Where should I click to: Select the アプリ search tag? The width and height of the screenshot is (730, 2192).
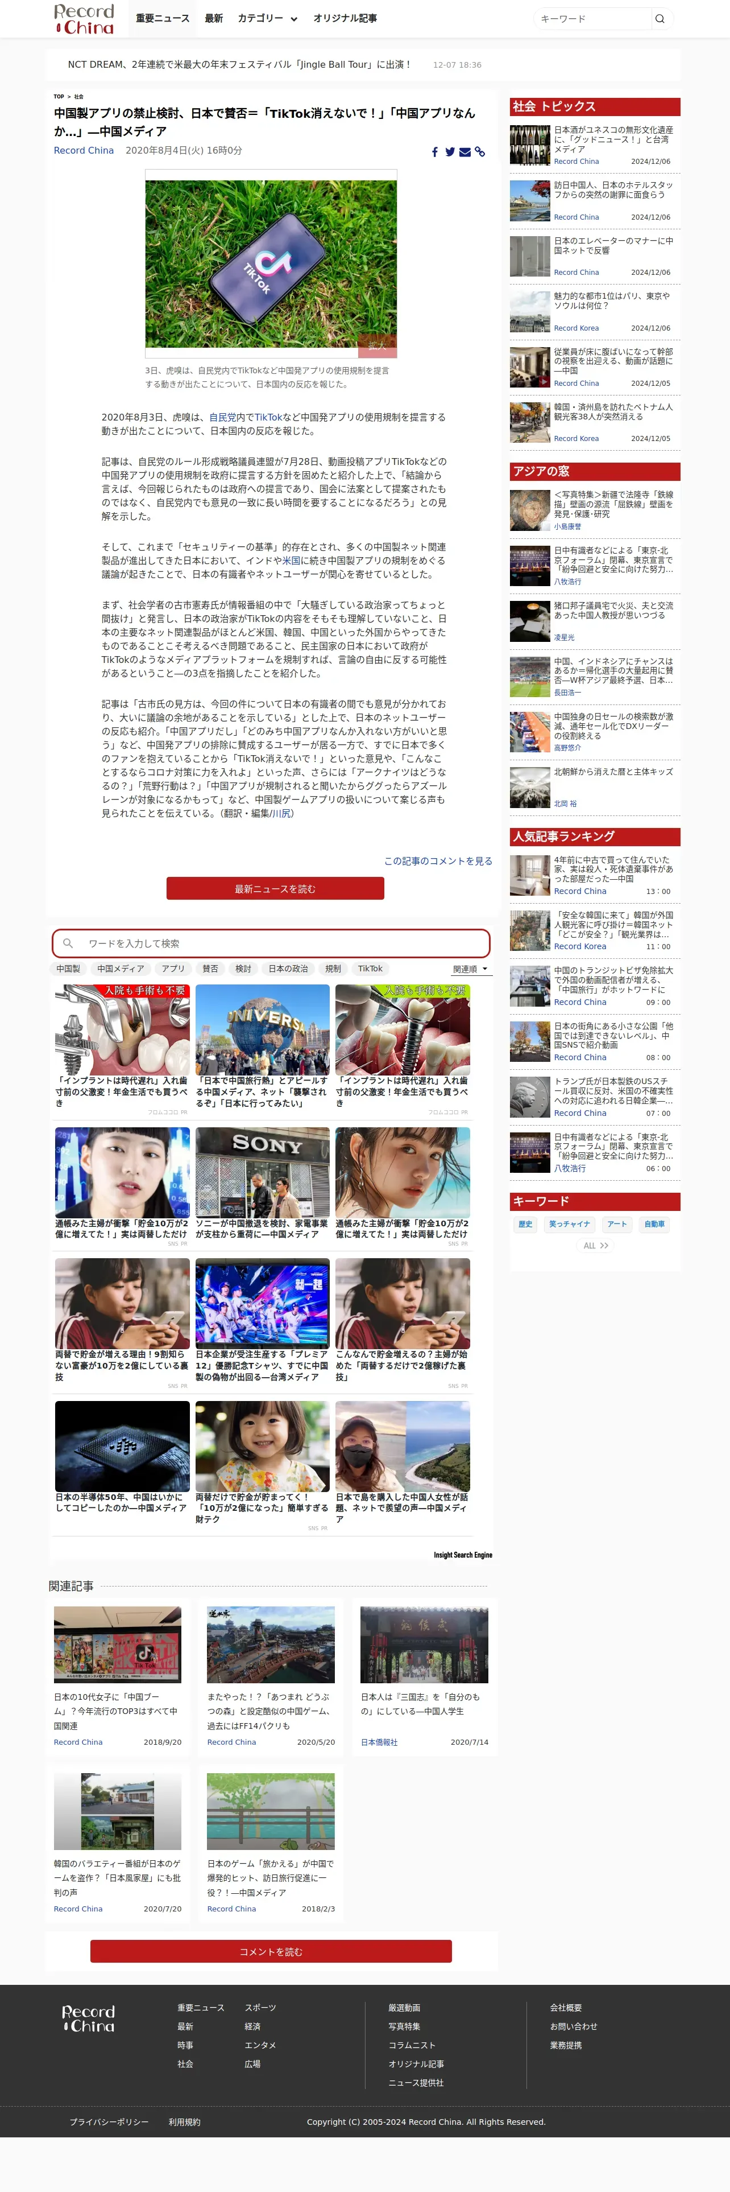173,969
